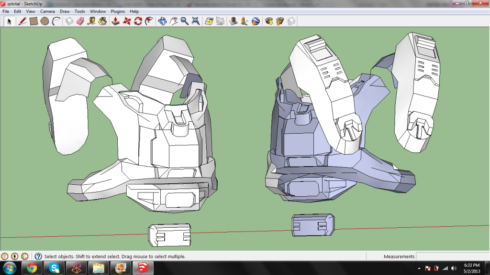
Task: Click the Zoom Extents tool
Action: point(195,21)
